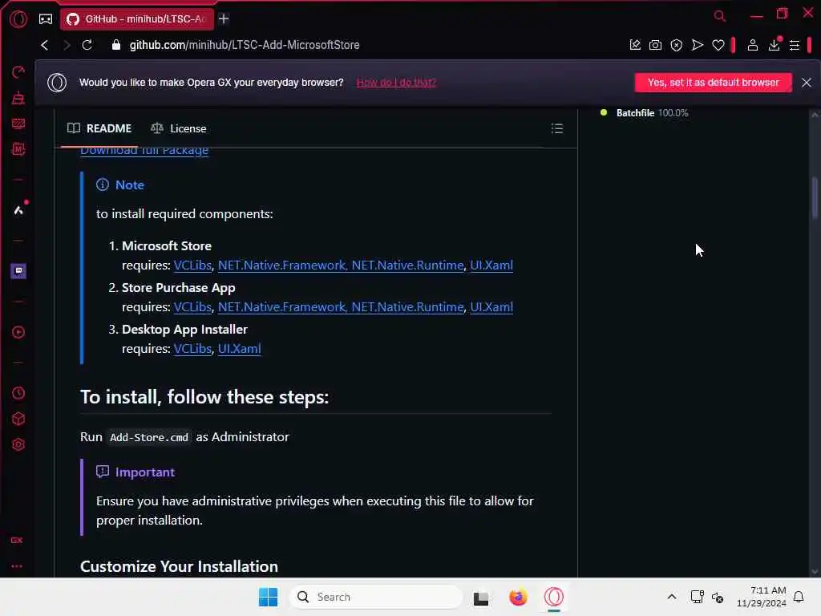Go back to the previous page

click(45, 45)
